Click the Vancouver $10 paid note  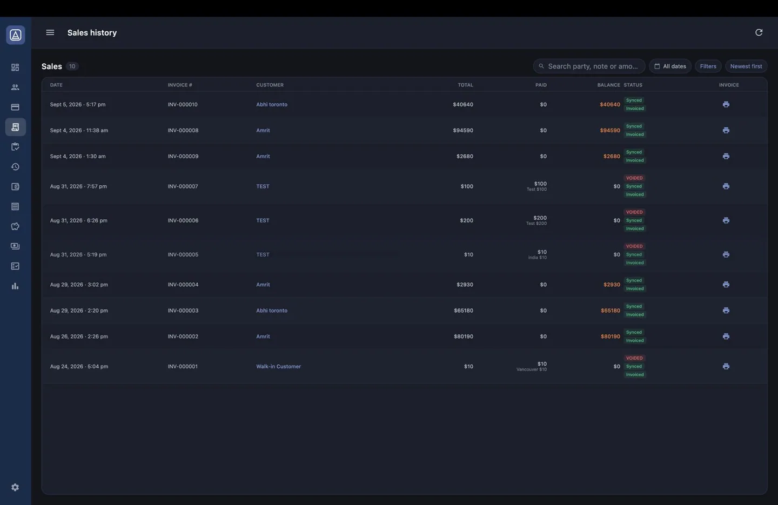pos(532,369)
